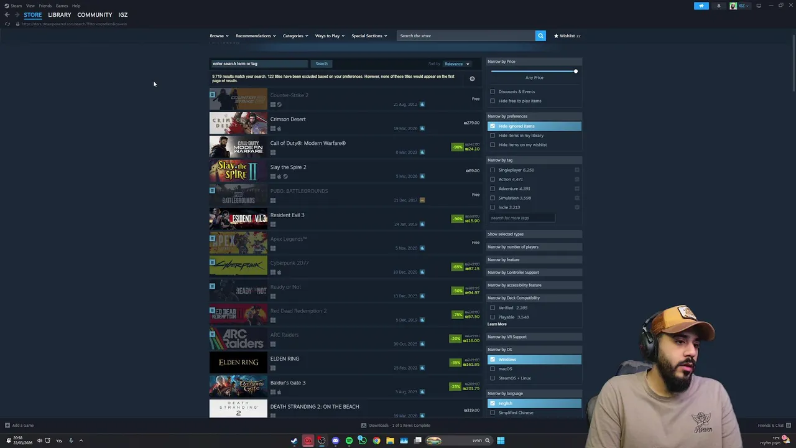Open the Categories dropdown menu

click(295, 35)
